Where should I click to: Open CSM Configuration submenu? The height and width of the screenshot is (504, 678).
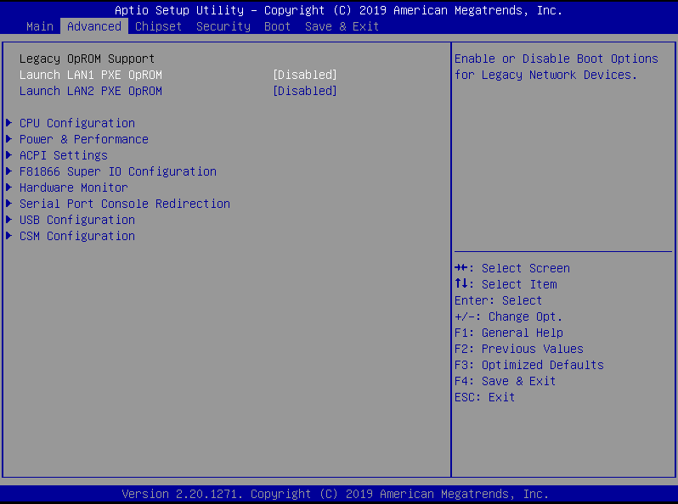coord(76,236)
